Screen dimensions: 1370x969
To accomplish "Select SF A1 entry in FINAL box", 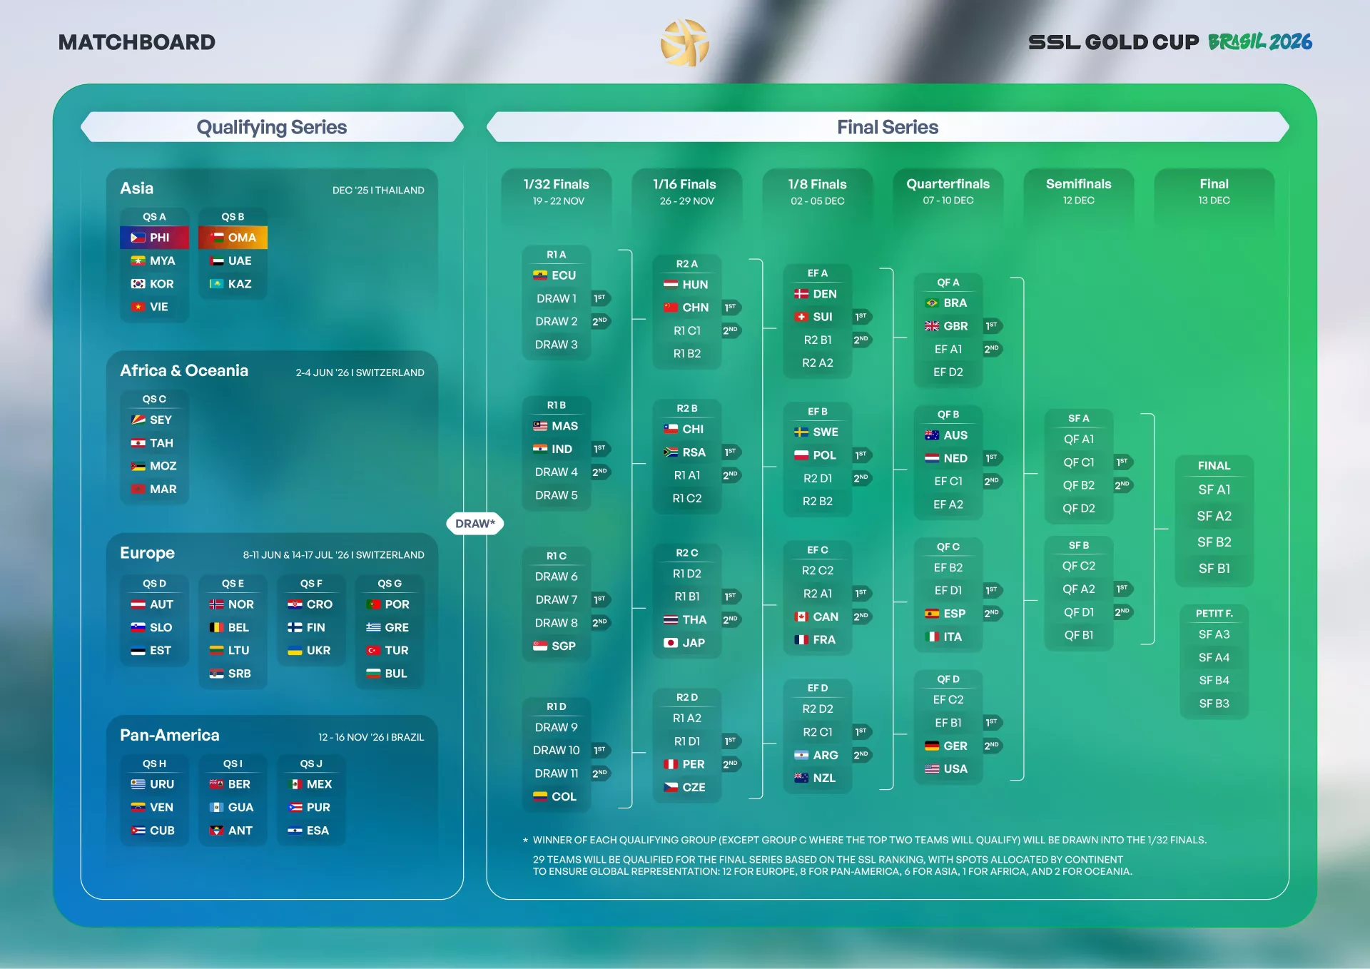I will (x=1214, y=490).
